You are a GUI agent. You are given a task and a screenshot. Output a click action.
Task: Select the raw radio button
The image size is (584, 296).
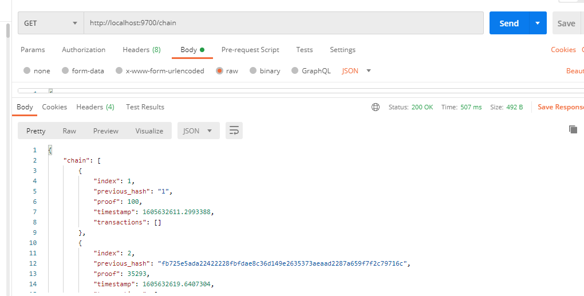(x=219, y=71)
